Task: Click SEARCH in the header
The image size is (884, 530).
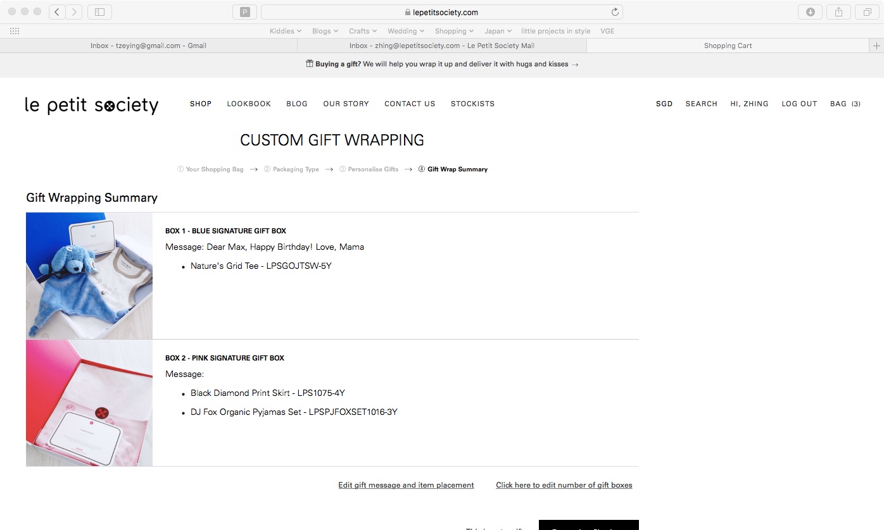Action: [x=701, y=104]
